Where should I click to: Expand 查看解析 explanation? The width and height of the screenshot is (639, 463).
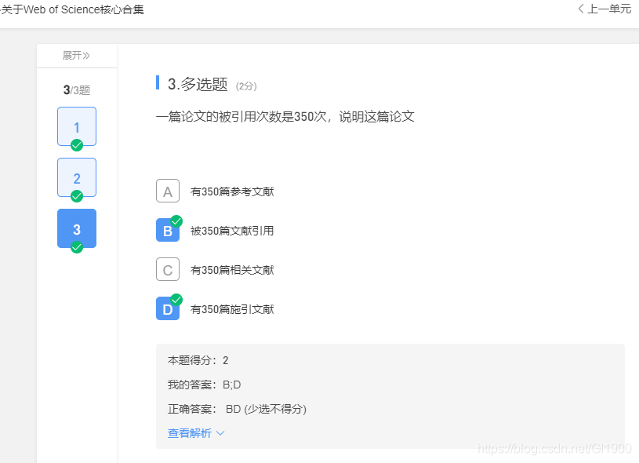pos(196,433)
